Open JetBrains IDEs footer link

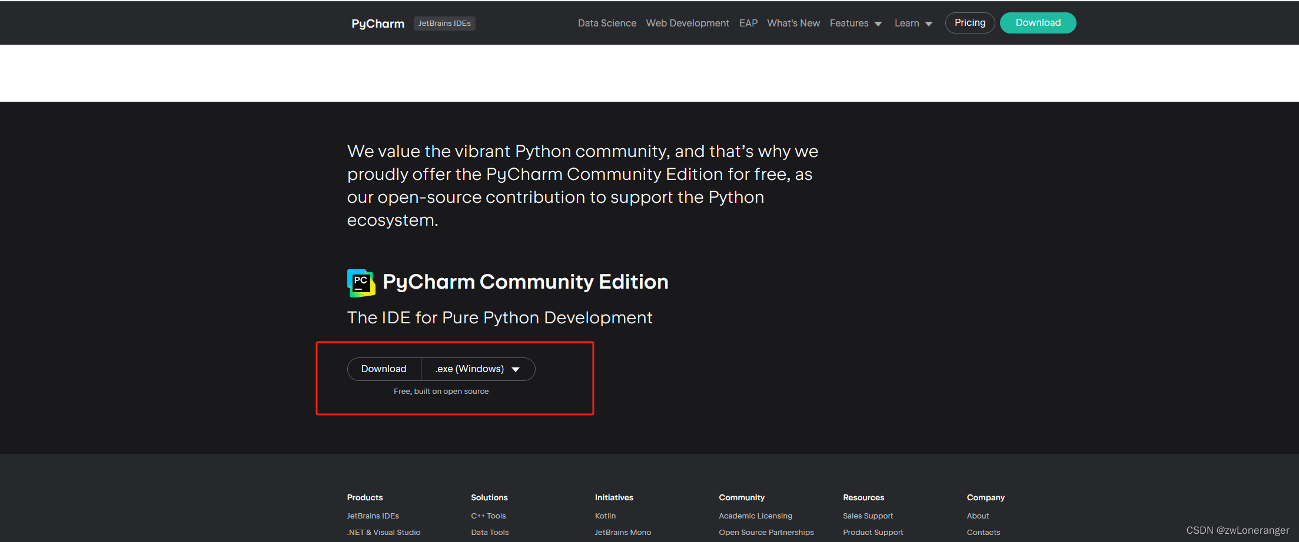pyautogui.click(x=373, y=516)
